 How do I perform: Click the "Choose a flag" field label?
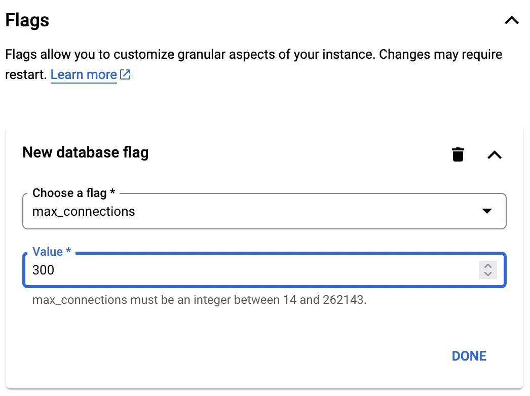coord(69,193)
